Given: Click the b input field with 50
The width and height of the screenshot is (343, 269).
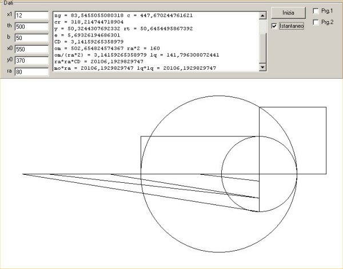Looking at the screenshot, I should click(x=31, y=38).
